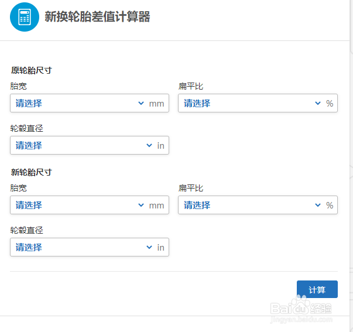Screen dimensions: 353x332
Task: Click the Baidu 经验 watermark logo
Action: 301,309
